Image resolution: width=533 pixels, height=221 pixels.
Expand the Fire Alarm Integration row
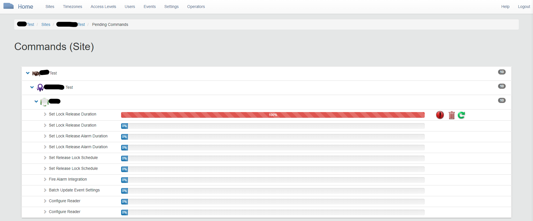pyautogui.click(x=45, y=179)
